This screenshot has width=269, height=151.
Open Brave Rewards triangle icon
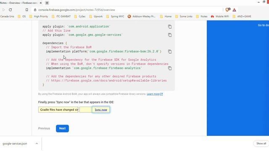pyautogui.click(x=234, y=10)
